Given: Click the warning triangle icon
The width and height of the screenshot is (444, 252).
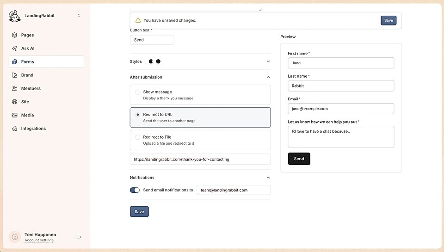Looking at the screenshot, I should click(138, 20).
